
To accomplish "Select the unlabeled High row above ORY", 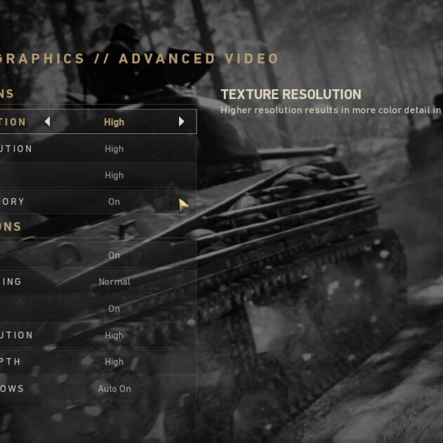I will [98, 176].
